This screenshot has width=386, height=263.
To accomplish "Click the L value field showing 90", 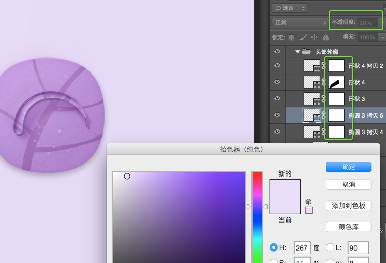I will [x=358, y=248].
